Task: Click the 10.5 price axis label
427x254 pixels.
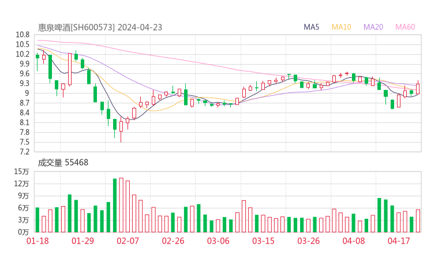Action: (x=23, y=44)
